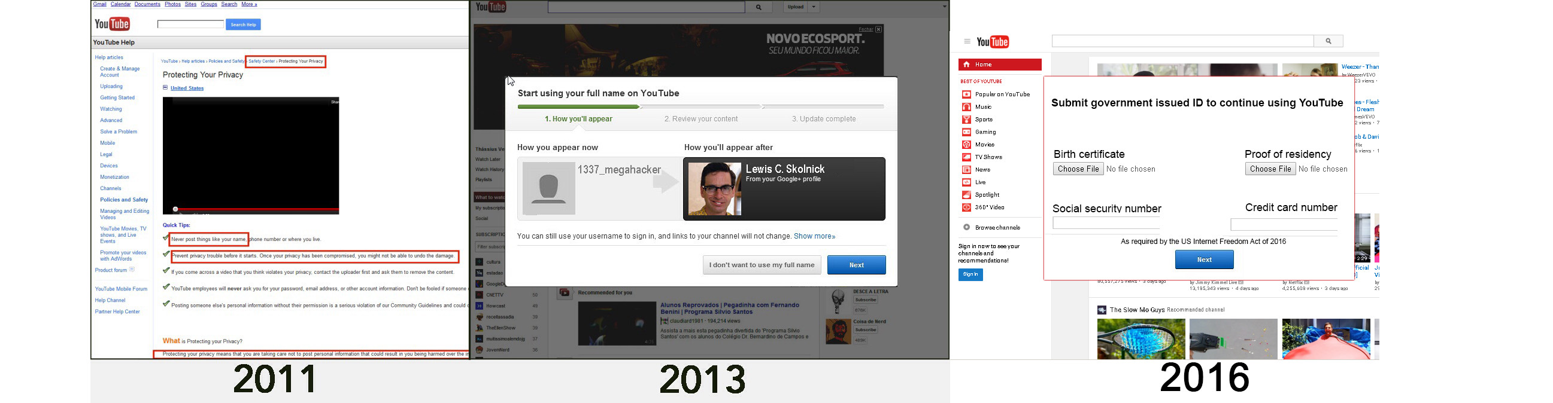Click the tennis racket Slow Mo thumbnail
The image size is (1553, 403).
(1141, 339)
